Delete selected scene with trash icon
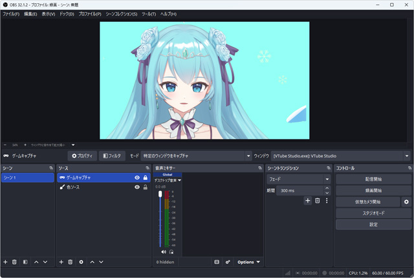 (x=14, y=262)
